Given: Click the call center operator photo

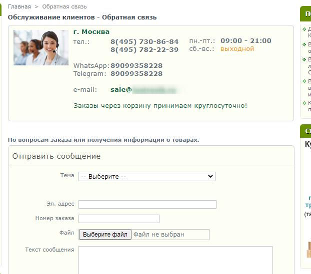Looking at the screenshot, I should coord(41,48).
